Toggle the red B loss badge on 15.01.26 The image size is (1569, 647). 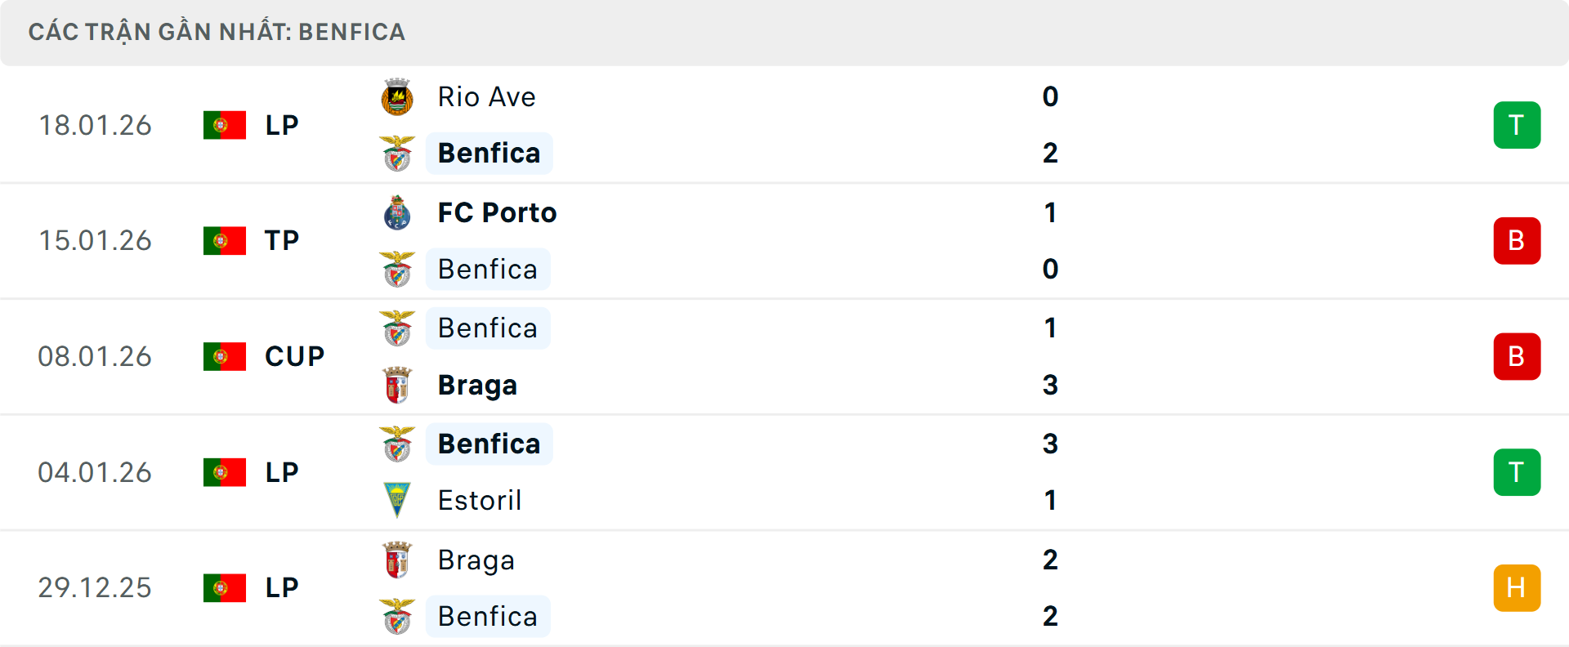click(1517, 240)
